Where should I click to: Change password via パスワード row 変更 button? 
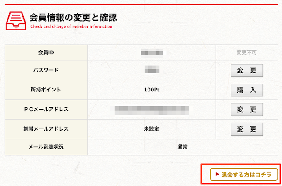247,70
